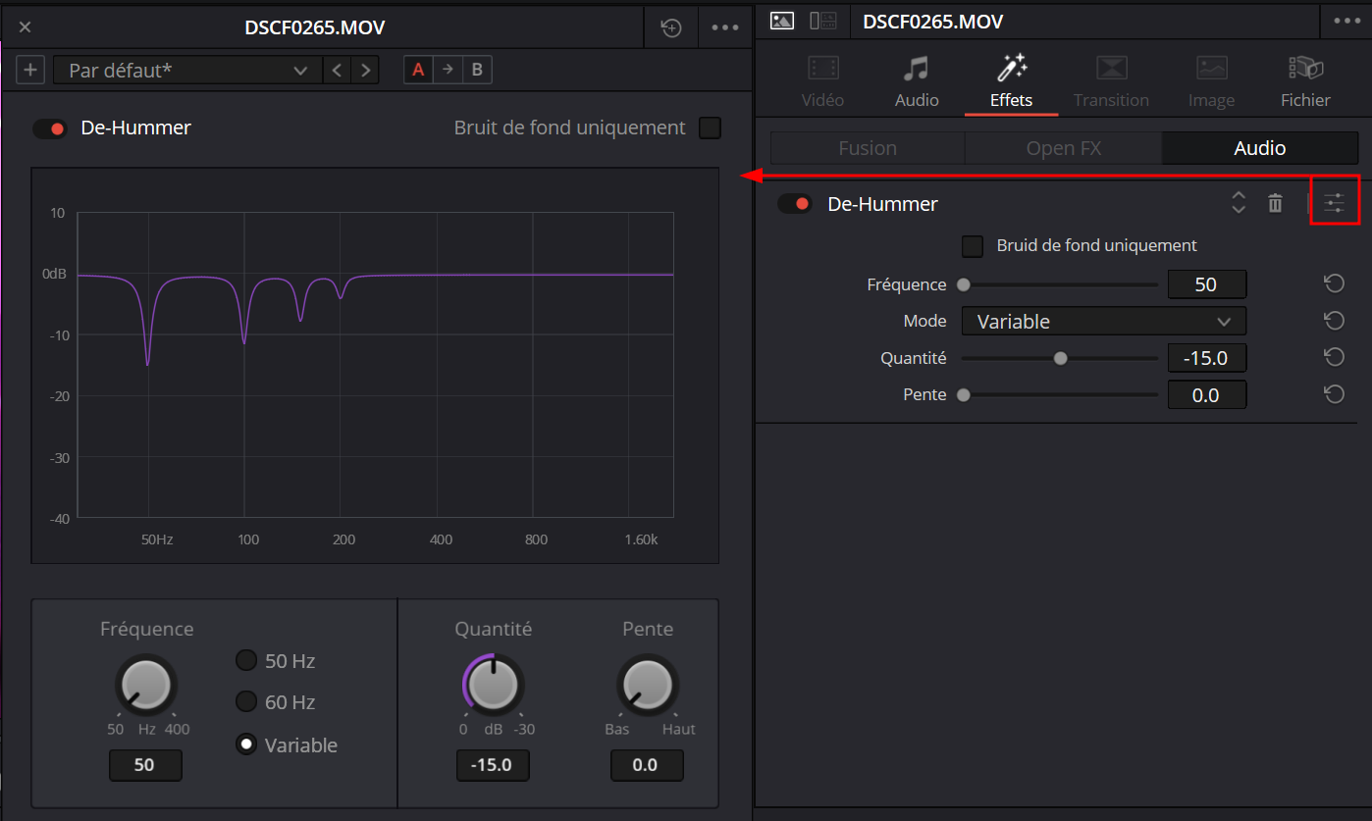Switch to the Transition inspector tab
1372x821 pixels.
point(1111,80)
